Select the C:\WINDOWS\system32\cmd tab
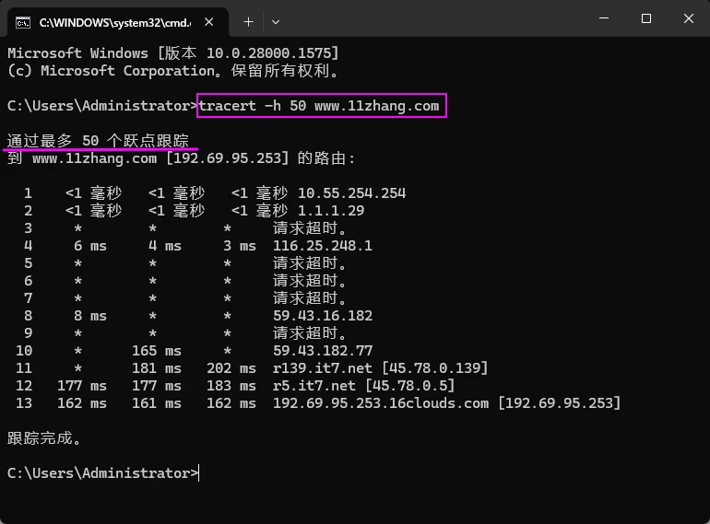This screenshot has height=524, width=710. click(x=118, y=22)
